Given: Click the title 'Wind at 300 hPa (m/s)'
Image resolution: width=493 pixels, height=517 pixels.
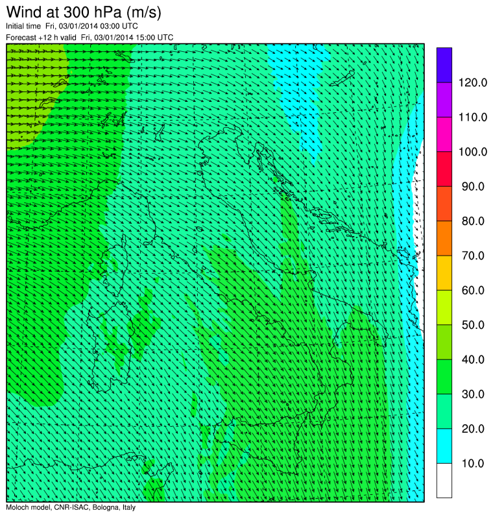Looking at the screenshot, I should 84,12.
